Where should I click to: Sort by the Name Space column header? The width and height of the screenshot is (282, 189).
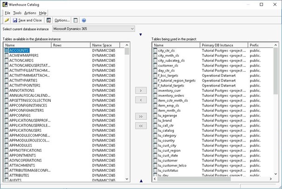point(105,45)
